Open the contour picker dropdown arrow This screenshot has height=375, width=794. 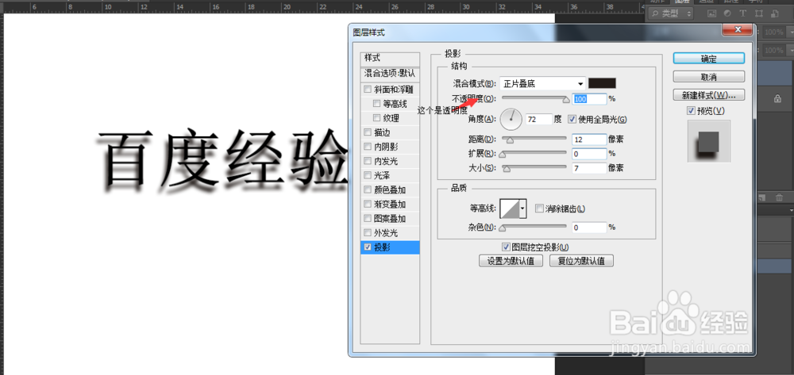point(523,209)
